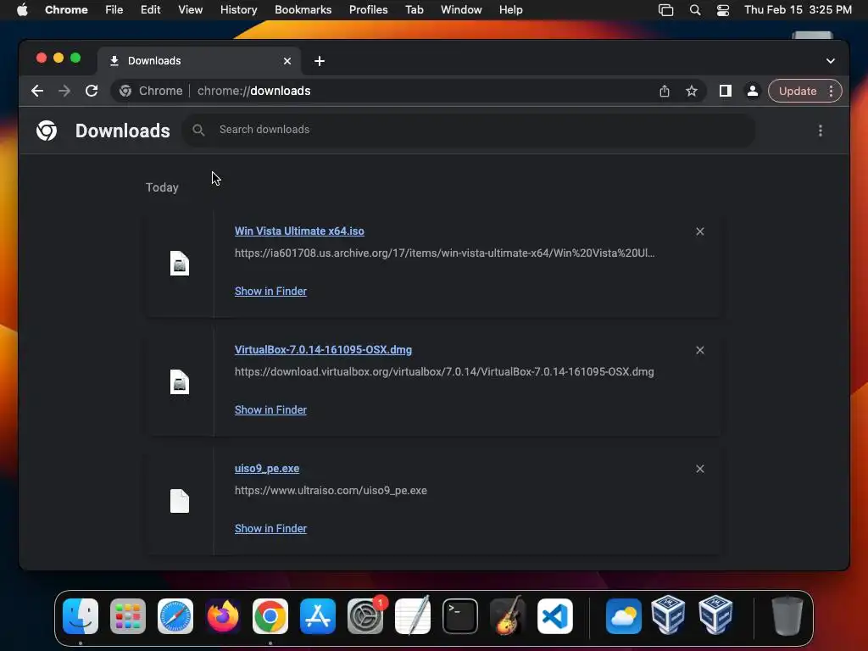Select the Downloads tab
Screen dimensions: 868x651
[199, 61]
